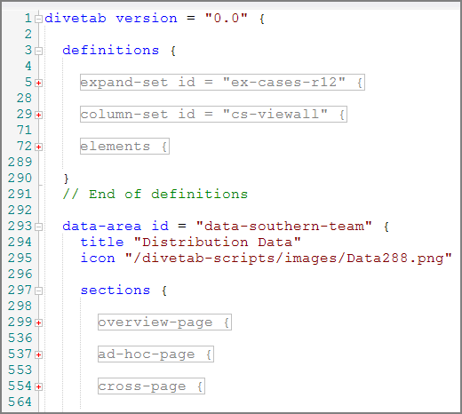Click the Data288.png icon path string
The width and height of the screenshot is (462, 414).
pyautogui.click(x=289, y=259)
